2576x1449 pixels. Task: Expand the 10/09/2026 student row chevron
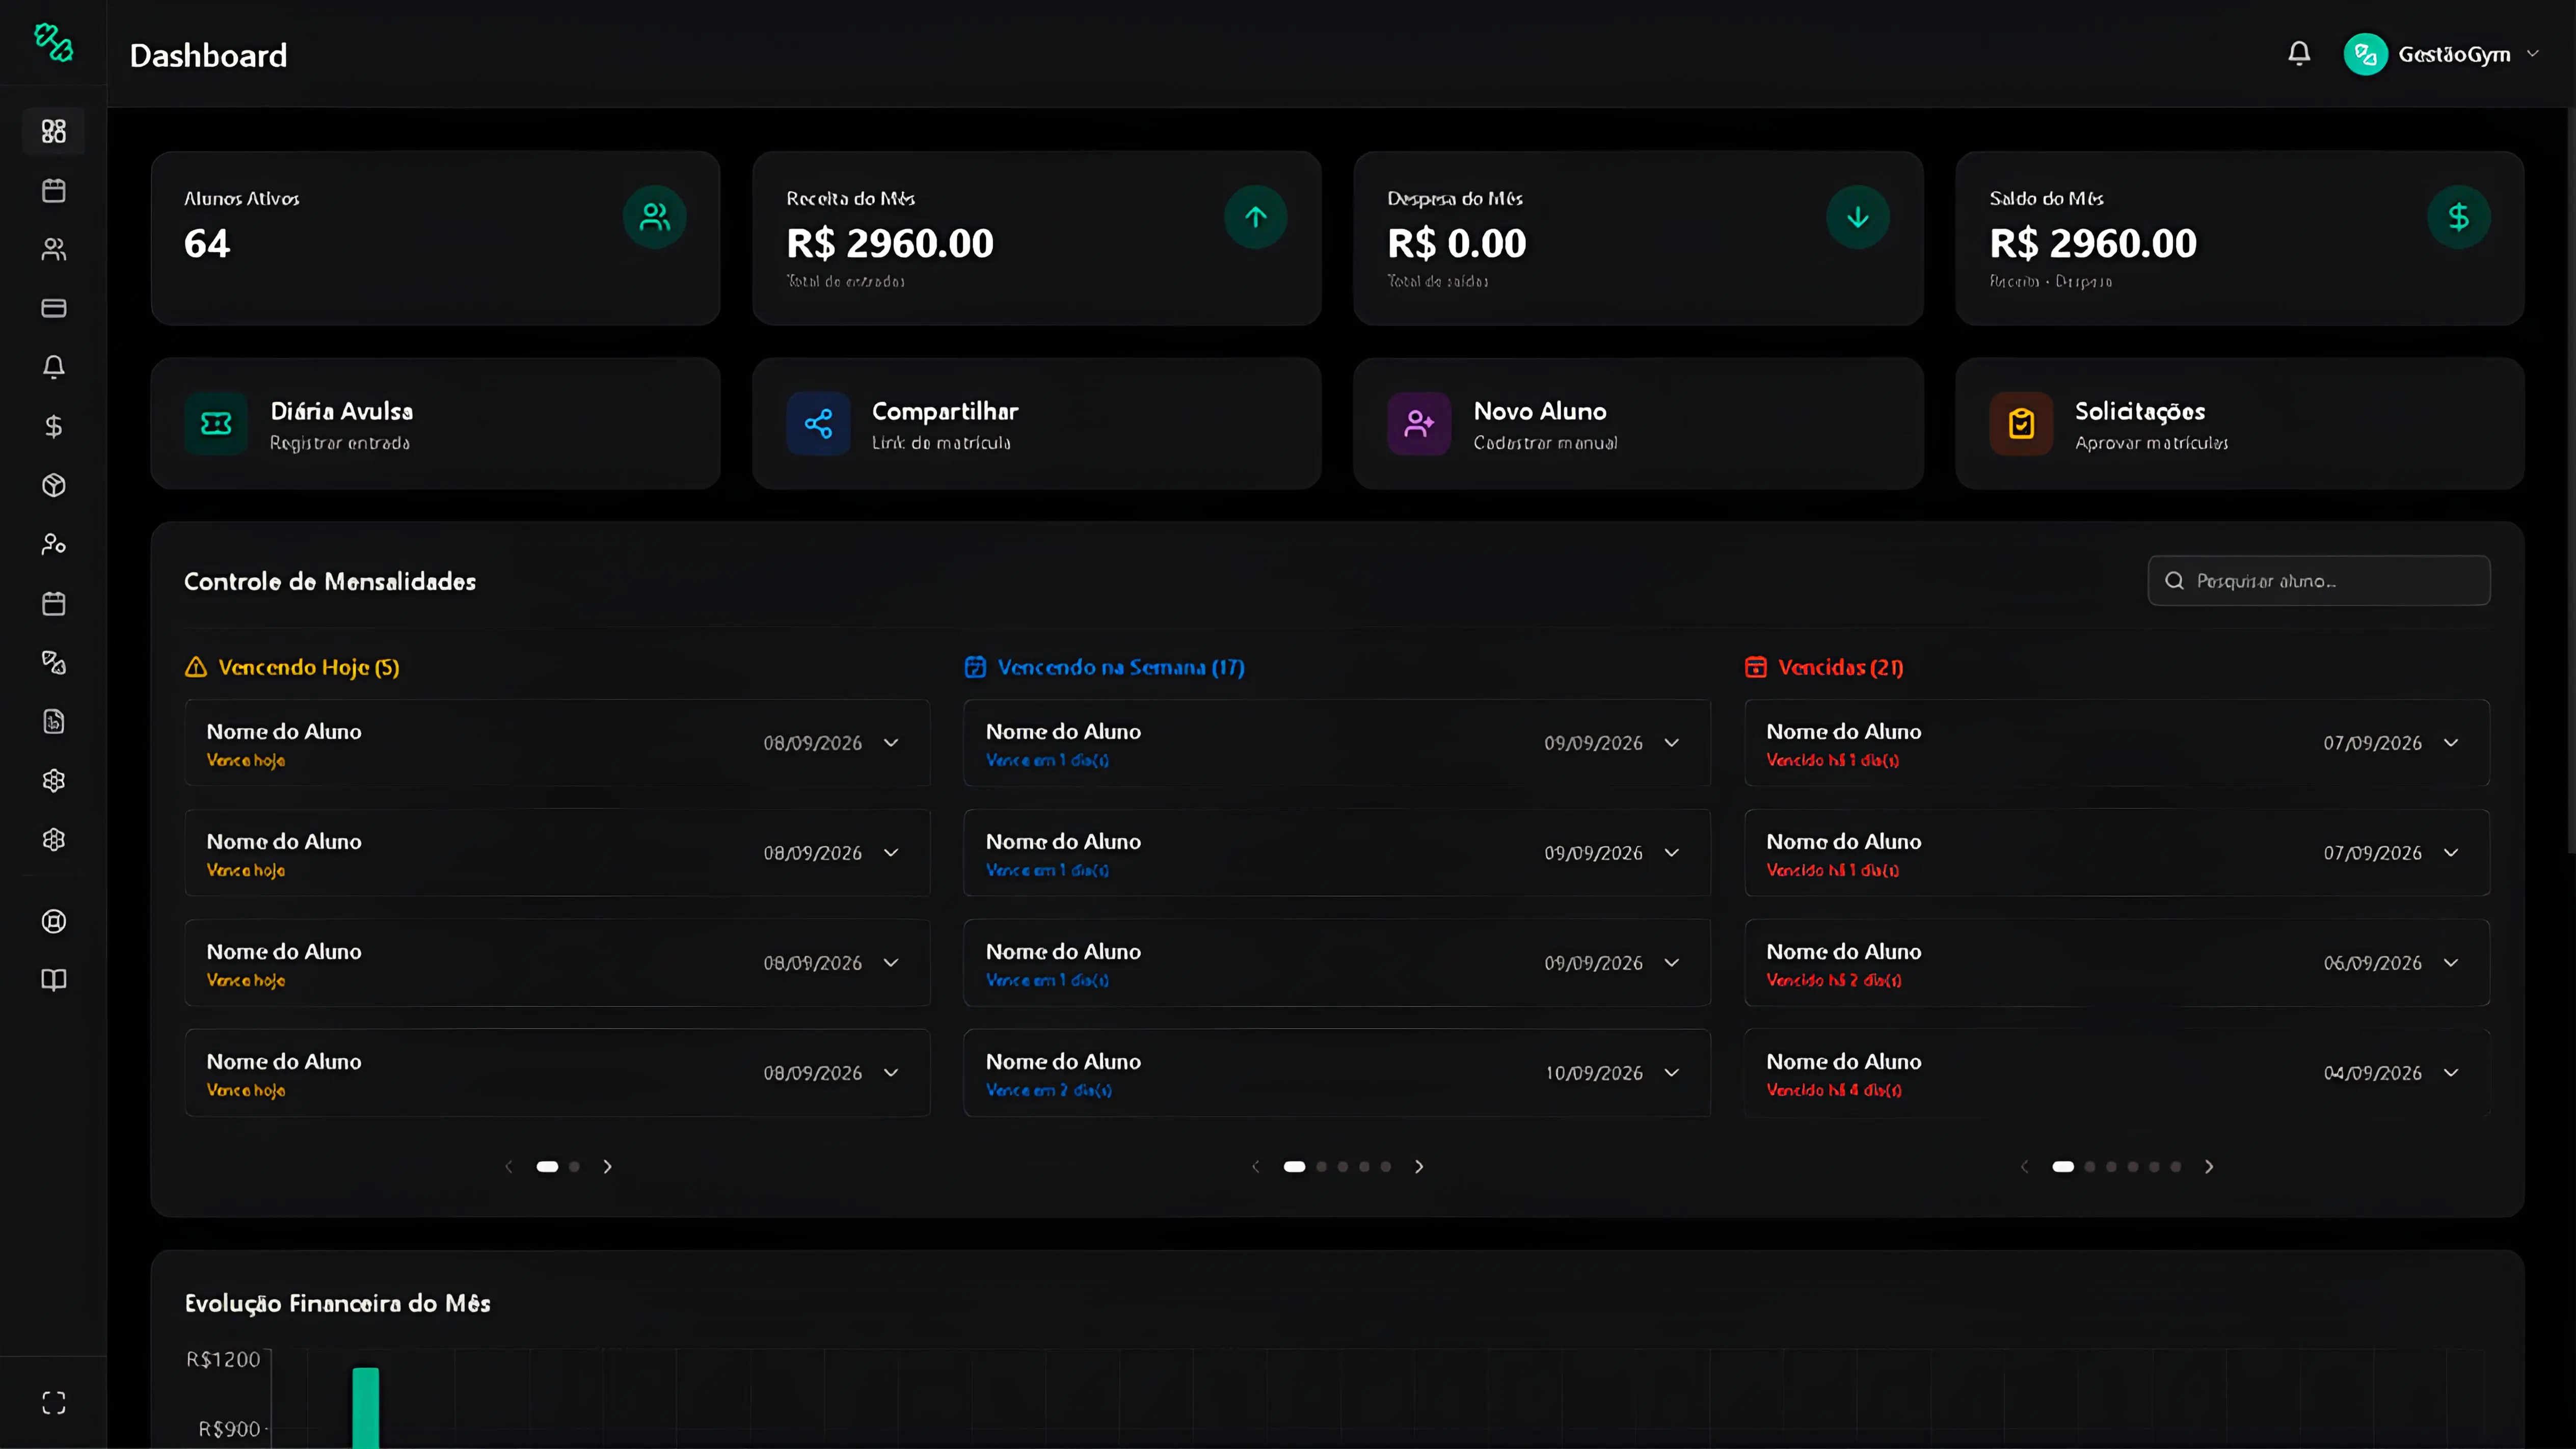1671,1073
